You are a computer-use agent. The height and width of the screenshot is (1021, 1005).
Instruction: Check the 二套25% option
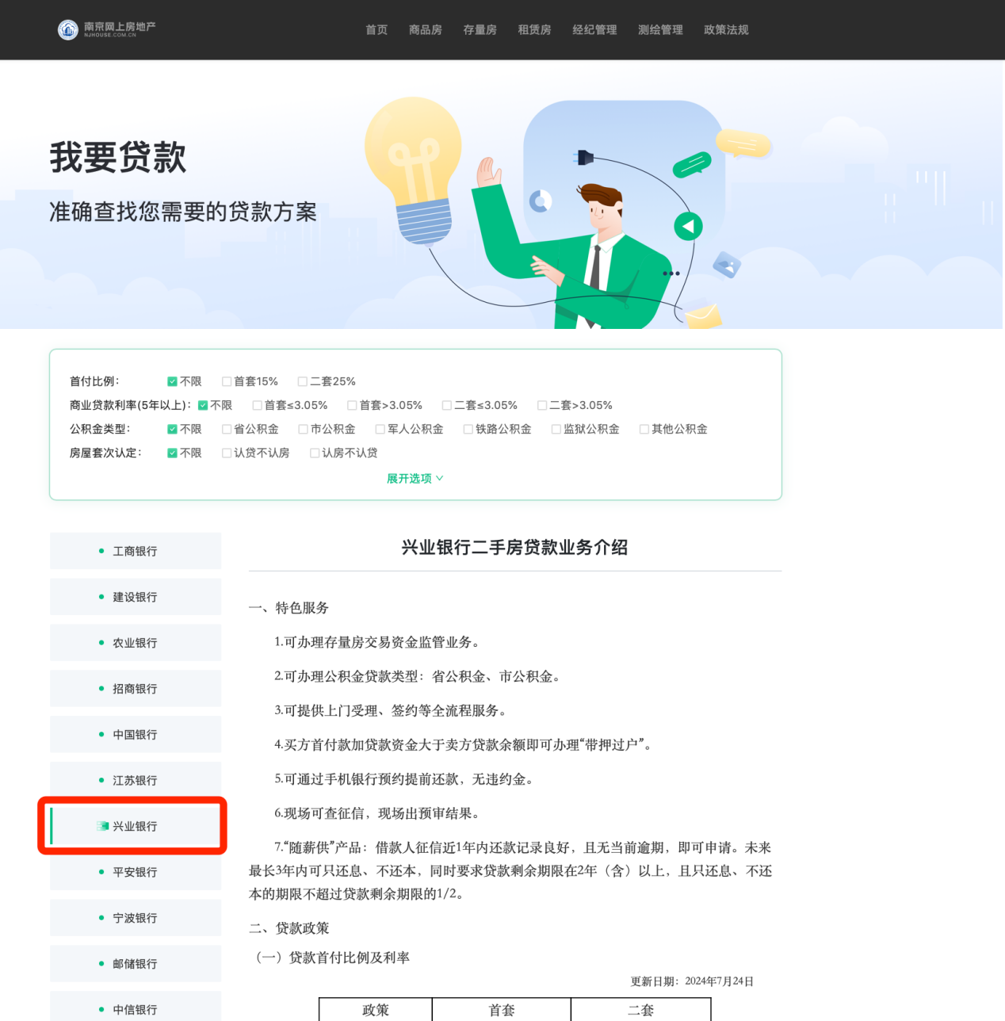[303, 382]
